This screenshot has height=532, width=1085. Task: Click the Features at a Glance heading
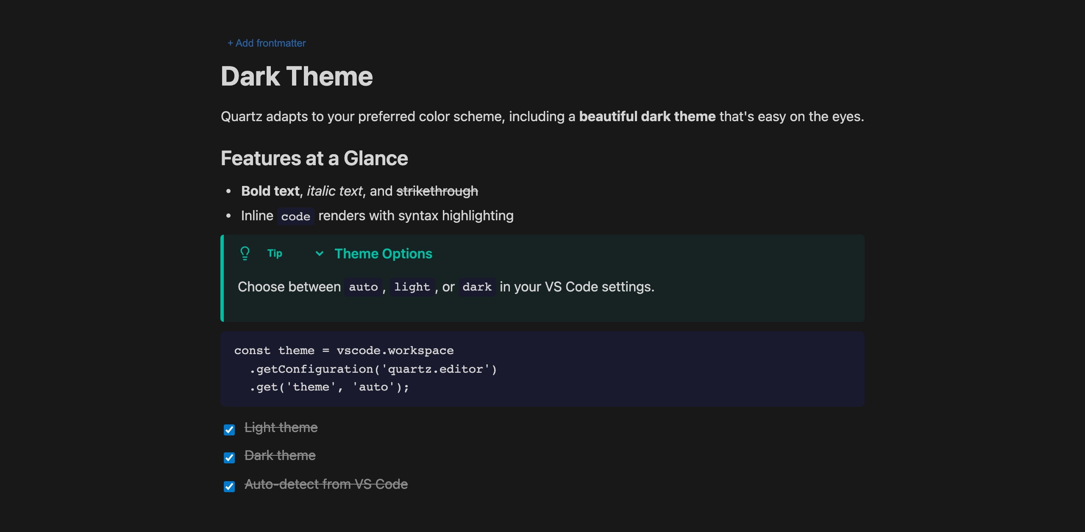click(314, 158)
